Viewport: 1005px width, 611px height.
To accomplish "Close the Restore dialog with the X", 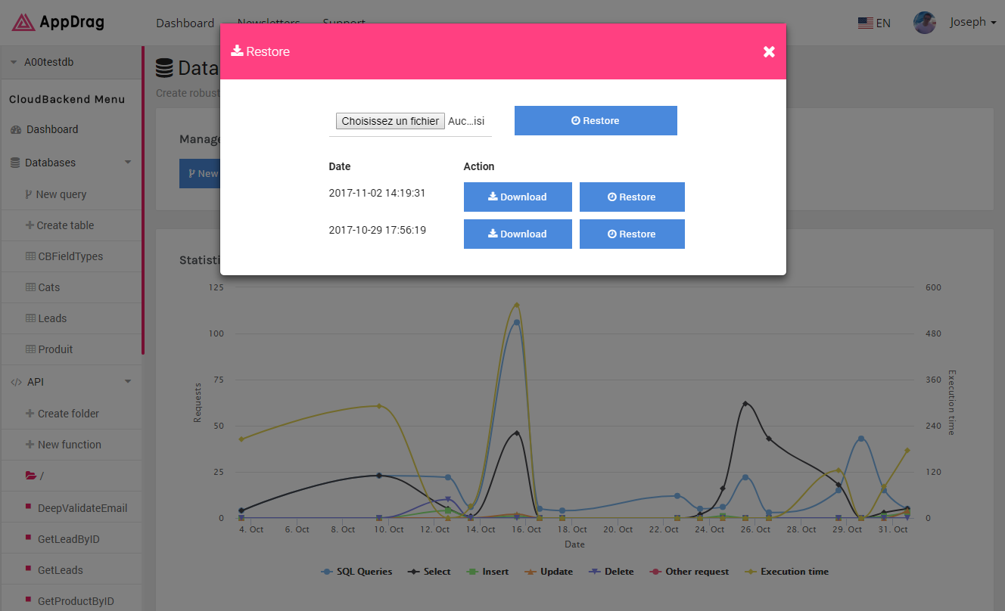I will 769,51.
